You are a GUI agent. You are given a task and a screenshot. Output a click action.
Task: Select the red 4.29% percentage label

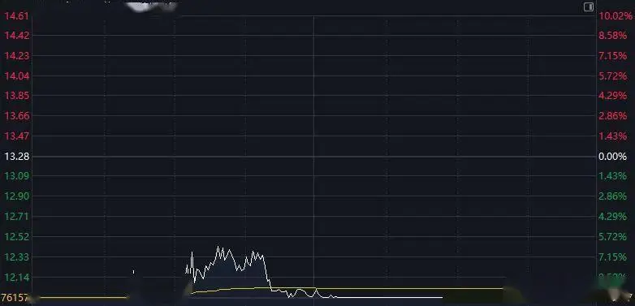pyautogui.click(x=613, y=96)
